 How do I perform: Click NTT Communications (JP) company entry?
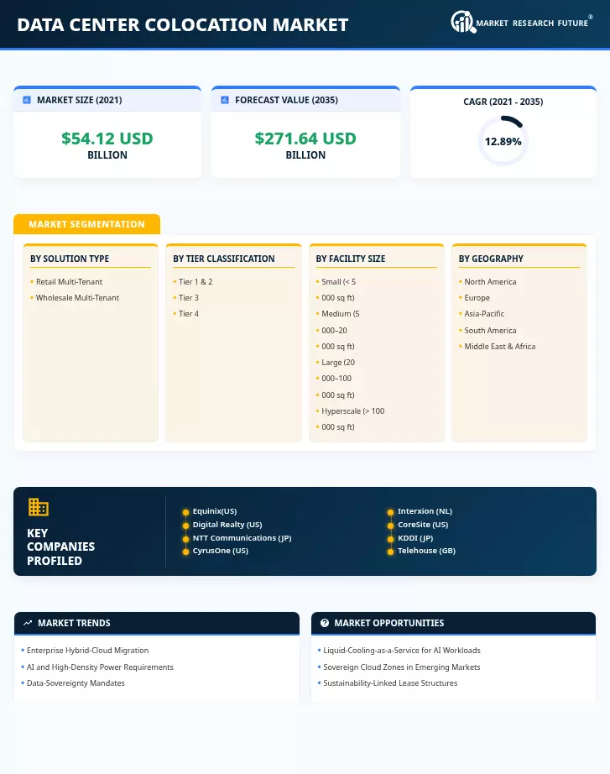tap(242, 538)
